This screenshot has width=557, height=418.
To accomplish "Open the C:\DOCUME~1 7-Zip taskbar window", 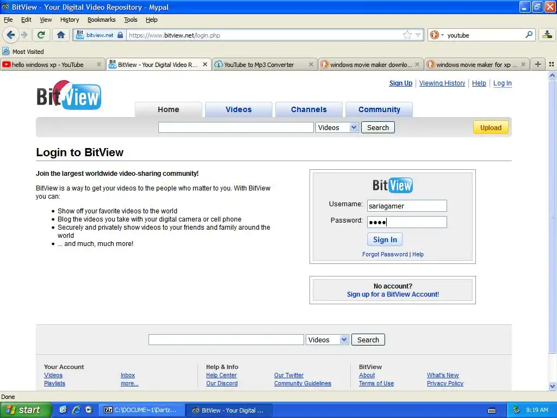I will 141,410.
